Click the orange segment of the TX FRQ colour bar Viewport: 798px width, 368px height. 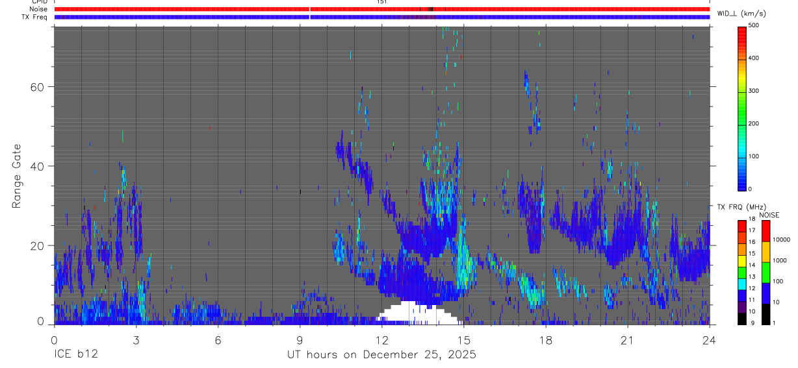tap(742, 250)
